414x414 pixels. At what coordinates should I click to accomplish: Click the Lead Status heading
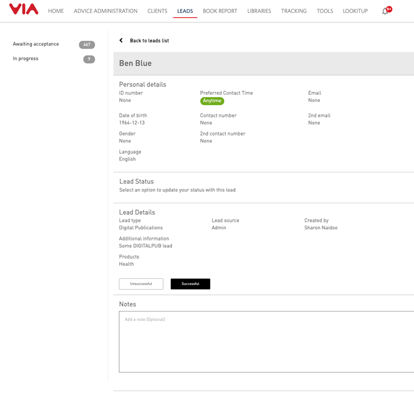point(137,182)
